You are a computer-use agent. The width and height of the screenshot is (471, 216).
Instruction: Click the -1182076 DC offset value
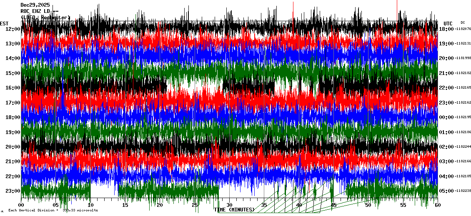pos(463,29)
